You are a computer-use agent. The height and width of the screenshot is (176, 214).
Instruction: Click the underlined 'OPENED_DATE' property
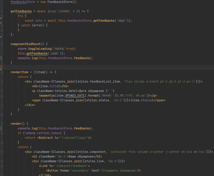(75, 95)
